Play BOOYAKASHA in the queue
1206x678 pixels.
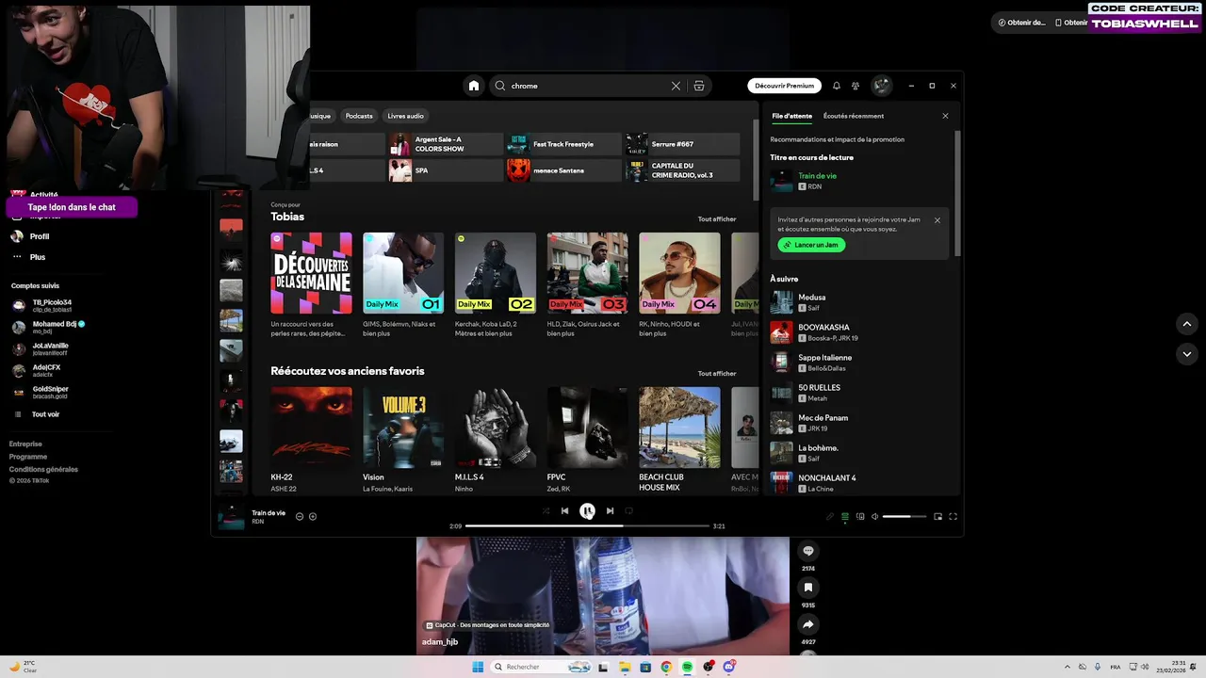click(859, 332)
